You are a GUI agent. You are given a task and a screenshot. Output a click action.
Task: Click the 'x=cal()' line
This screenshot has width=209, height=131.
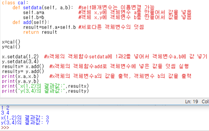(11, 42)
